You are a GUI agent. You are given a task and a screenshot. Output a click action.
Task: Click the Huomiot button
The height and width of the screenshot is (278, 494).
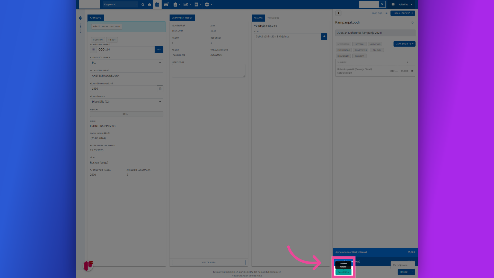click(x=98, y=40)
